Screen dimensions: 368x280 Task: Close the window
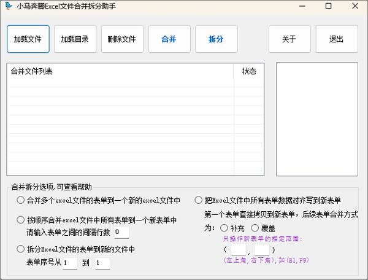coord(355,6)
